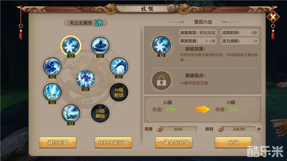This screenshot has height=161, width=287.
Task: Click the plus button to add coins
Action: coord(259,129)
